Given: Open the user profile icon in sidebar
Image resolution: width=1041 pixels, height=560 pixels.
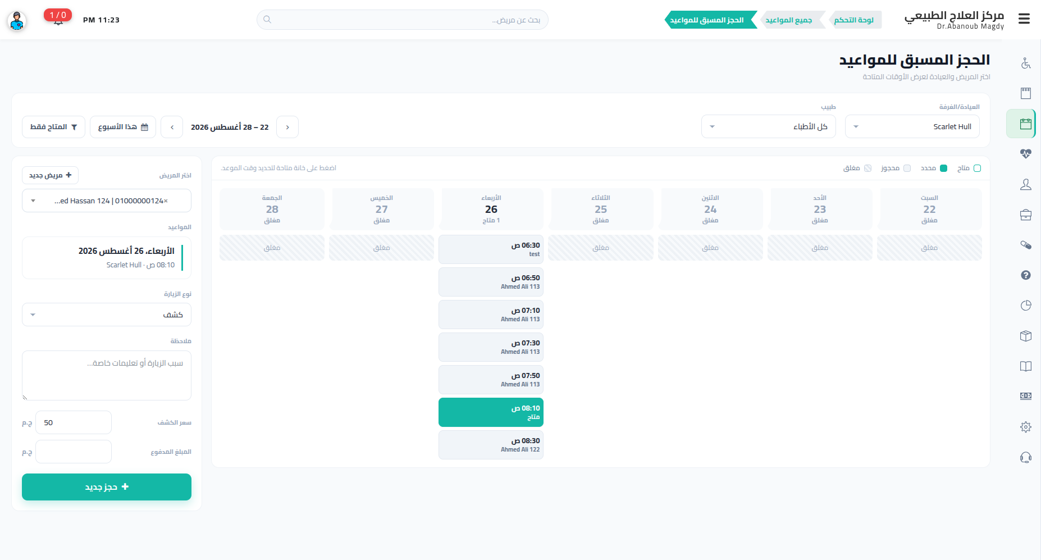Looking at the screenshot, I should coord(1026,184).
